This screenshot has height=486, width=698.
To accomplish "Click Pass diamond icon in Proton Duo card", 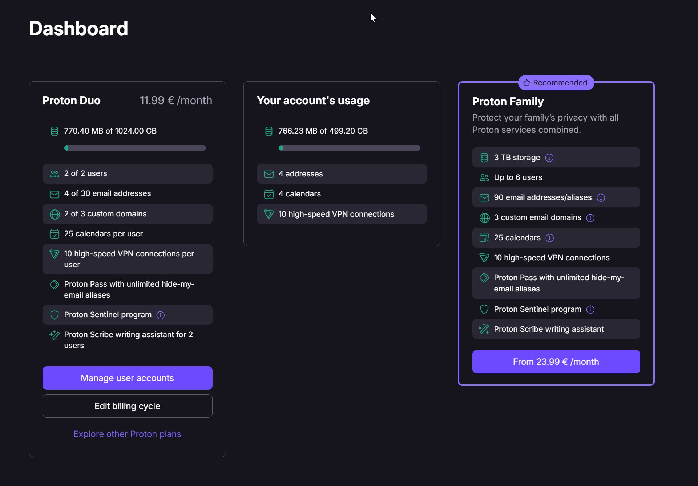I will [55, 285].
